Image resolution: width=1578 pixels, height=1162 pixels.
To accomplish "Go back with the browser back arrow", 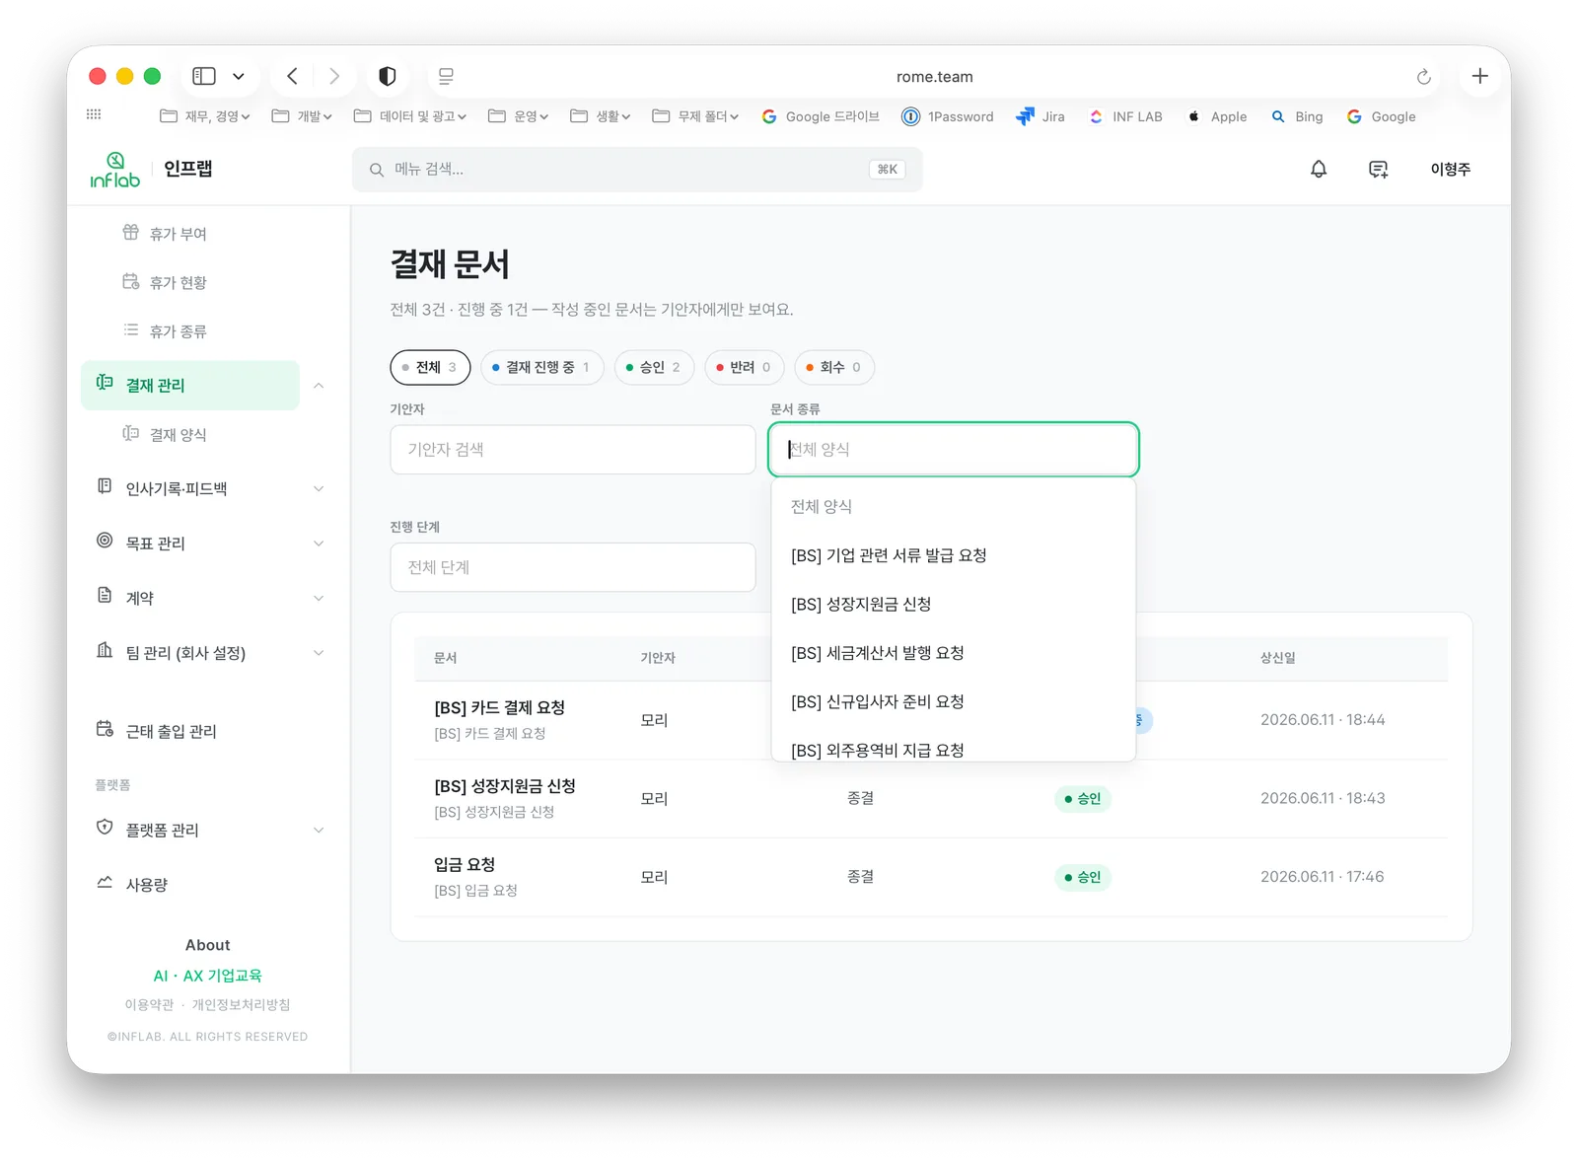I will click(x=292, y=76).
